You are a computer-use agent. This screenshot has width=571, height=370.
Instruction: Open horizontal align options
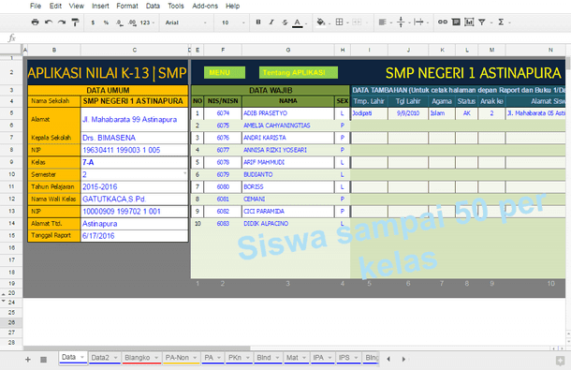pos(382,22)
